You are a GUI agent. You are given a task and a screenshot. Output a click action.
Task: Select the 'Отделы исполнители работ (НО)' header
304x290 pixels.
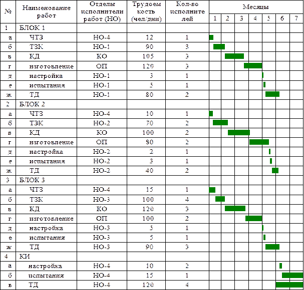click(102, 11)
